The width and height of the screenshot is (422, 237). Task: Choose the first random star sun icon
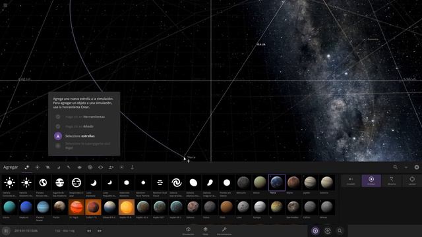10,183
